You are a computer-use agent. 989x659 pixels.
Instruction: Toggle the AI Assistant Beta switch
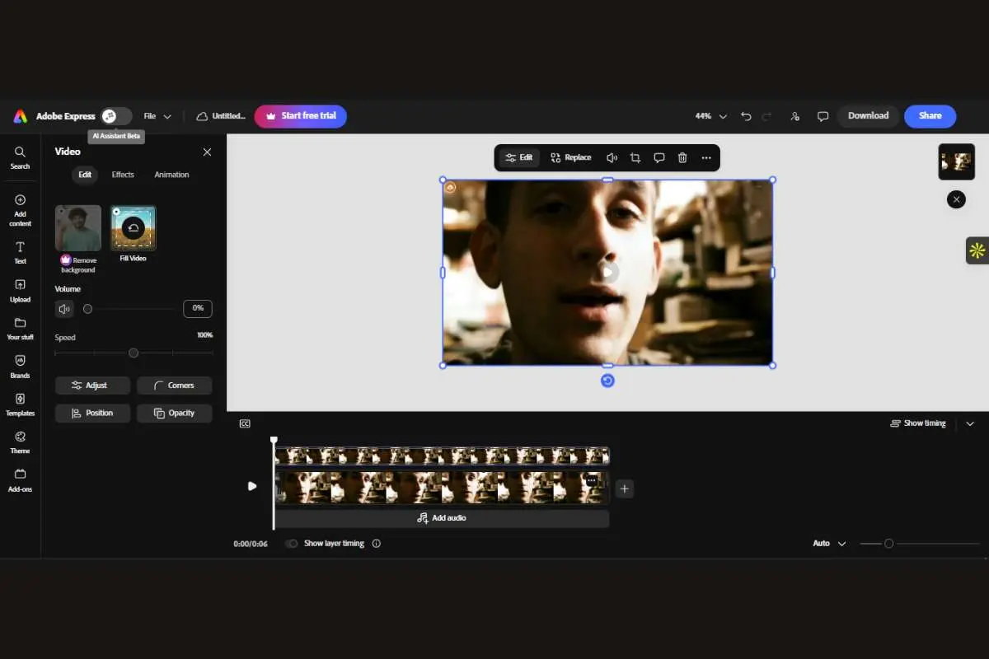click(x=115, y=116)
